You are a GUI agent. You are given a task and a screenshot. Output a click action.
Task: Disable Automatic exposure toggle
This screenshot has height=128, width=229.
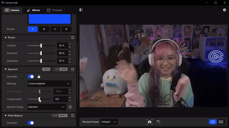[31, 77]
